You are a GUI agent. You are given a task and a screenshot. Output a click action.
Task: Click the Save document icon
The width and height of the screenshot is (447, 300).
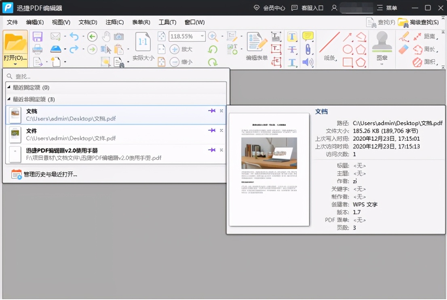37,36
